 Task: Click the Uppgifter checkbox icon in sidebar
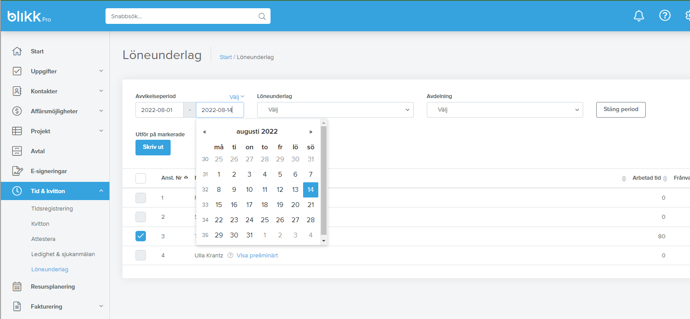click(x=17, y=71)
